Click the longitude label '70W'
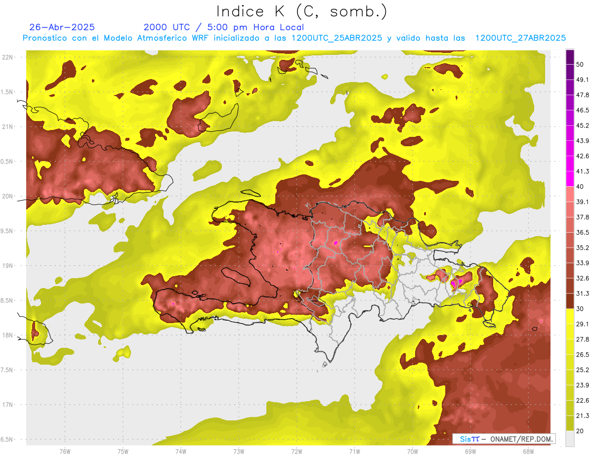The image size is (593, 458). 413,452
